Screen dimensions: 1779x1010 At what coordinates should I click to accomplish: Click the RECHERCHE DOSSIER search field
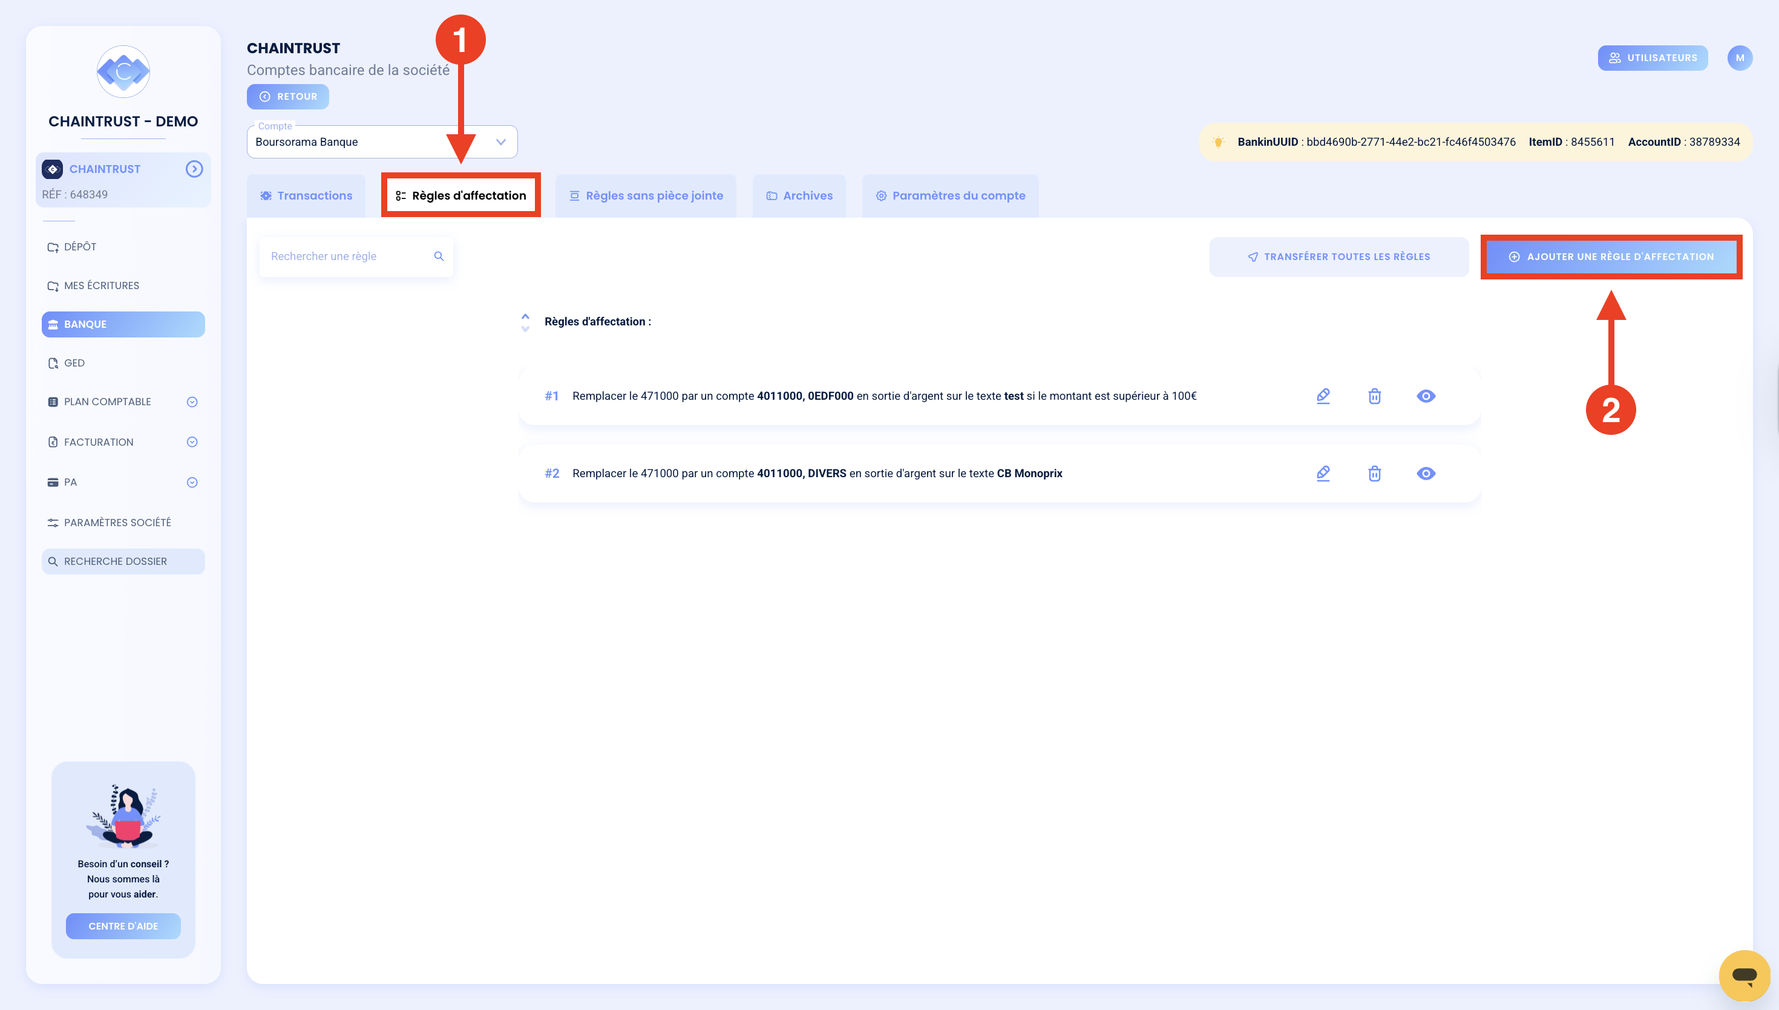(x=123, y=562)
